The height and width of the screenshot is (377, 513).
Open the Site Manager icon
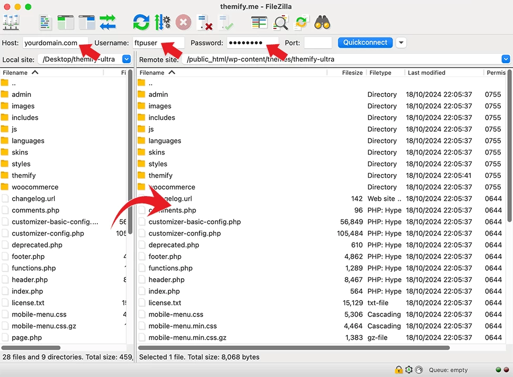point(11,23)
